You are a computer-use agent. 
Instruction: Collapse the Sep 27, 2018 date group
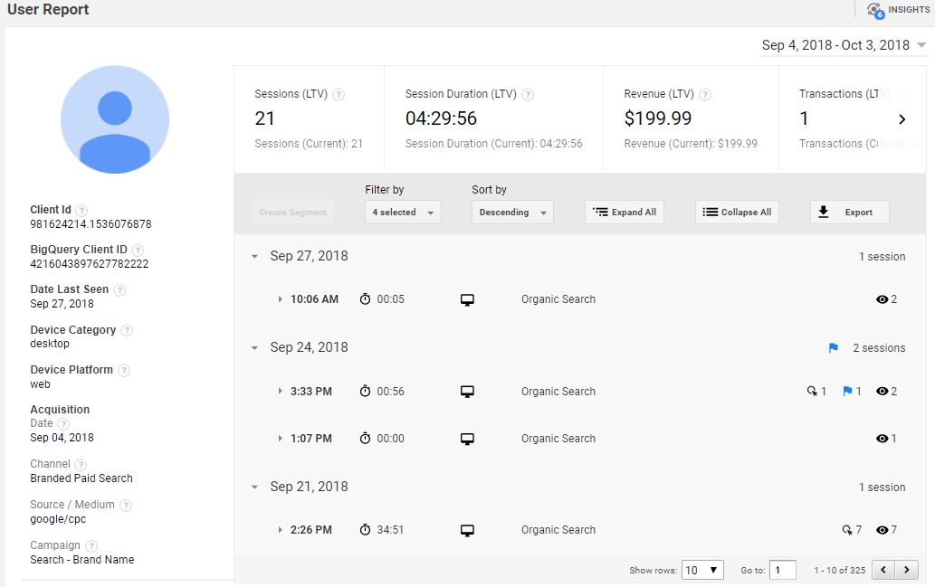tap(255, 257)
